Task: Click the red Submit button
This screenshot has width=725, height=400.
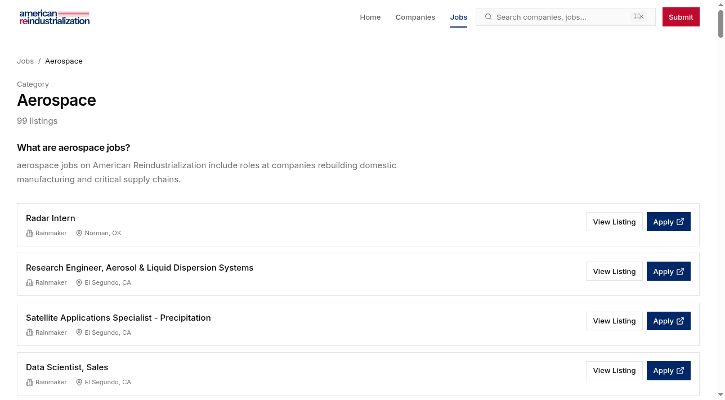Action: 681,17
